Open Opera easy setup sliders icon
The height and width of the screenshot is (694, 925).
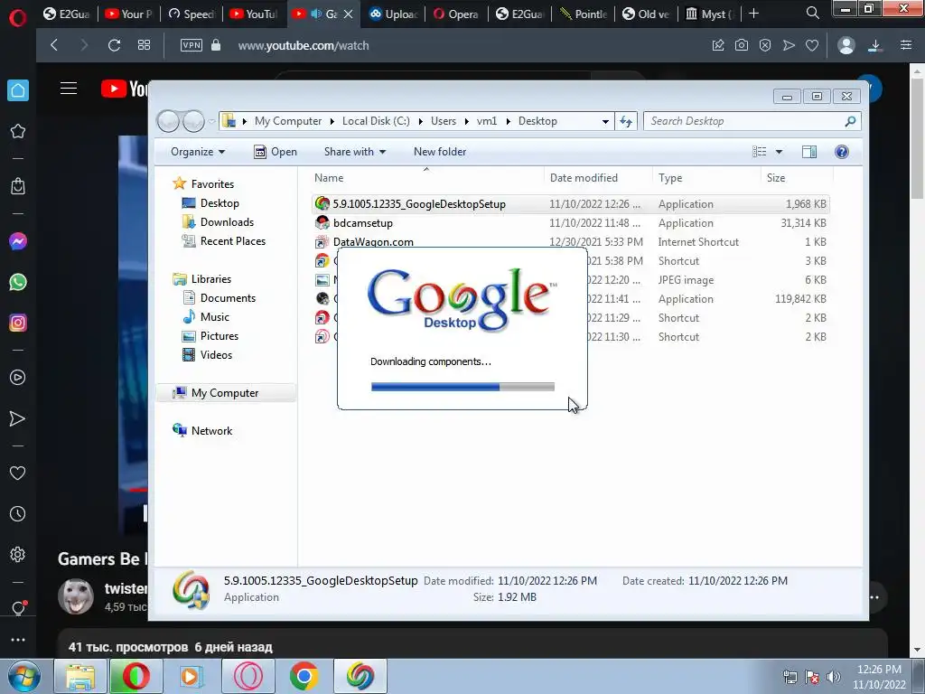click(906, 45)
